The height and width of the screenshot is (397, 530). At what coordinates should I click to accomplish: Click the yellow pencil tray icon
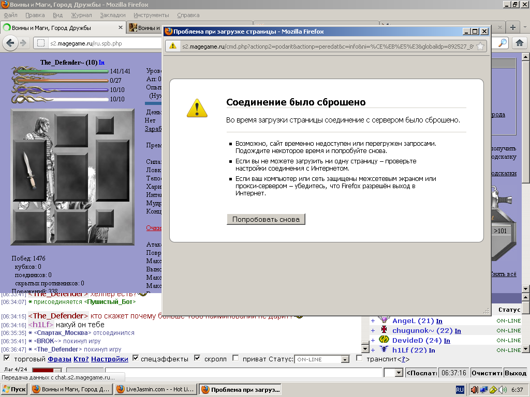pyautogui.click(x=493, y=390)
